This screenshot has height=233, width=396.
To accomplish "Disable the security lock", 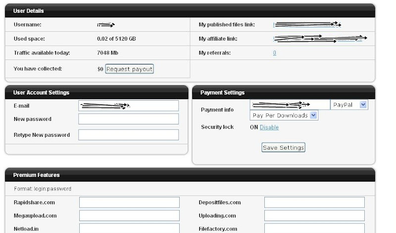I will (x=269, y=127).
